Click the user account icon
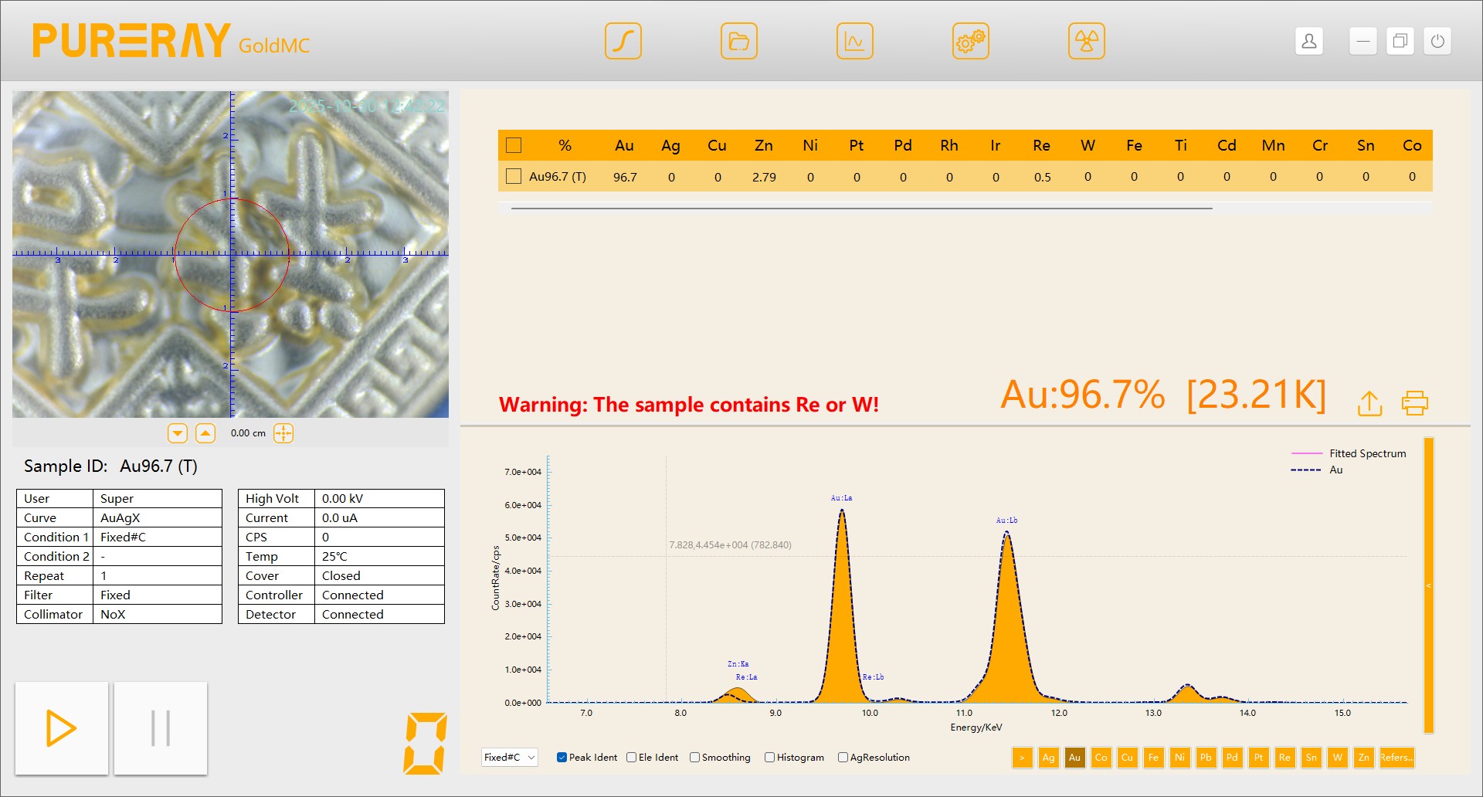Image resolution: width=1483 pixels, height=797 pixels. point(1308,41)
